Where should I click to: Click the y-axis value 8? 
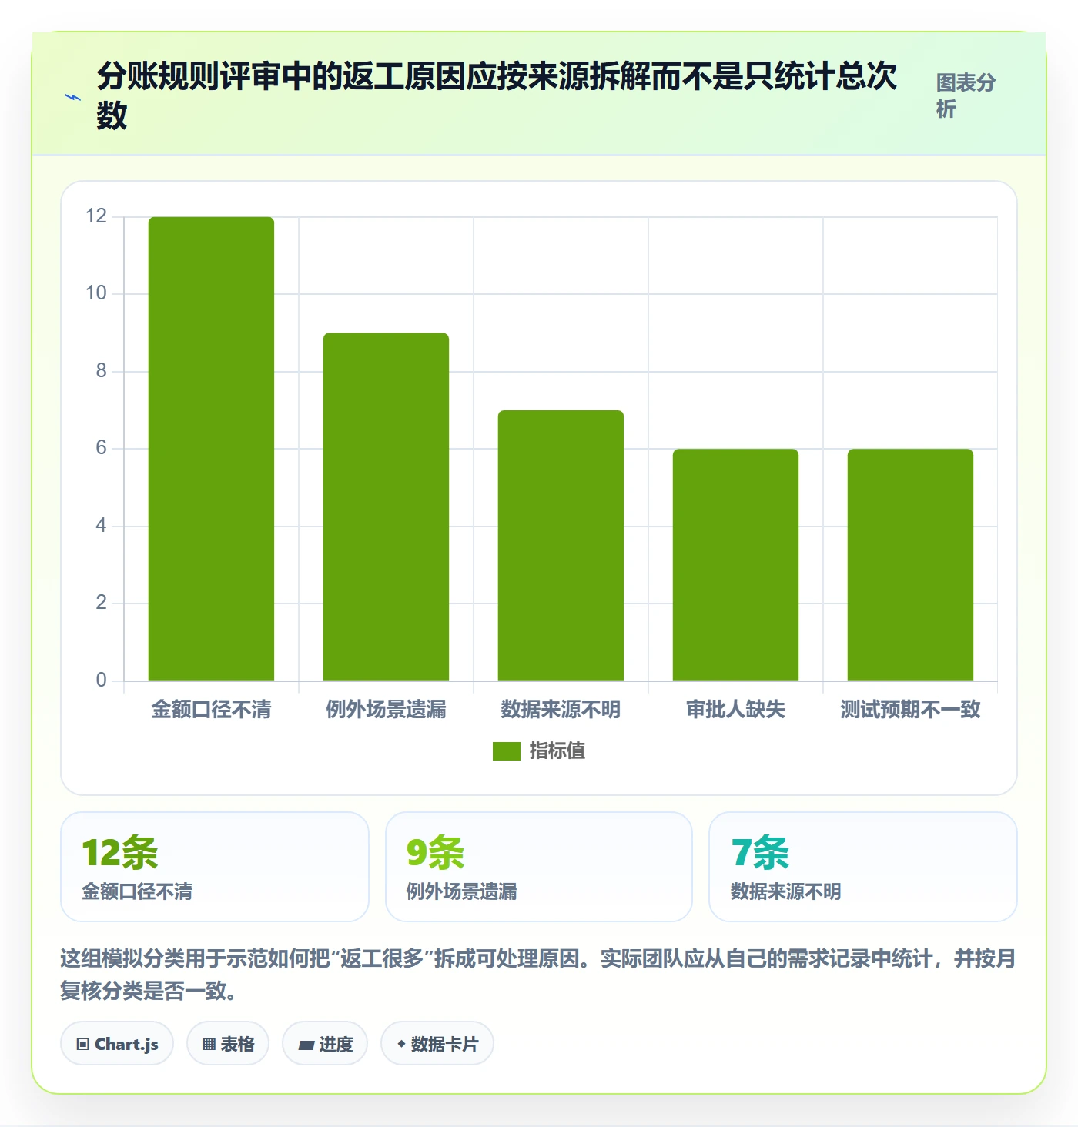(x=101, y=371)
